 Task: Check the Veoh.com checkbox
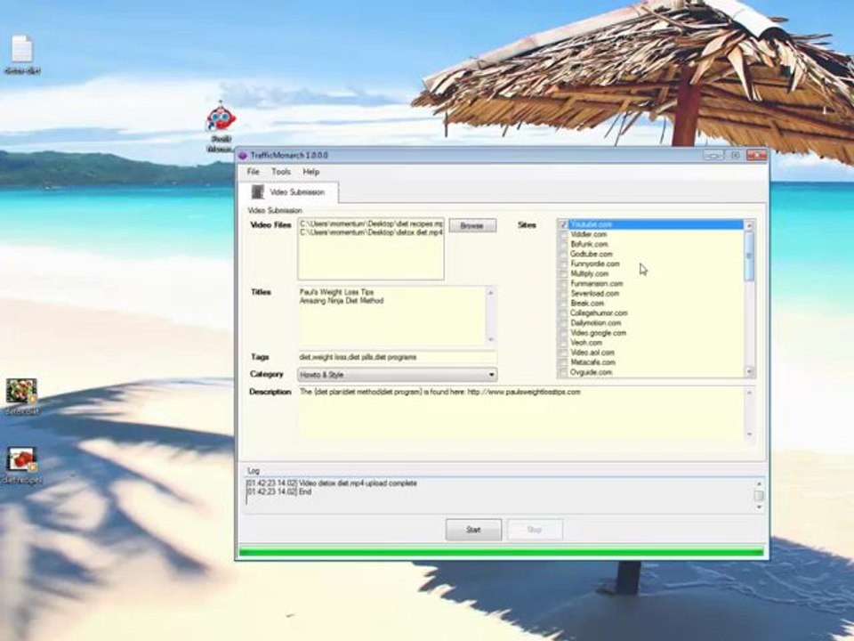pos(562,342)
